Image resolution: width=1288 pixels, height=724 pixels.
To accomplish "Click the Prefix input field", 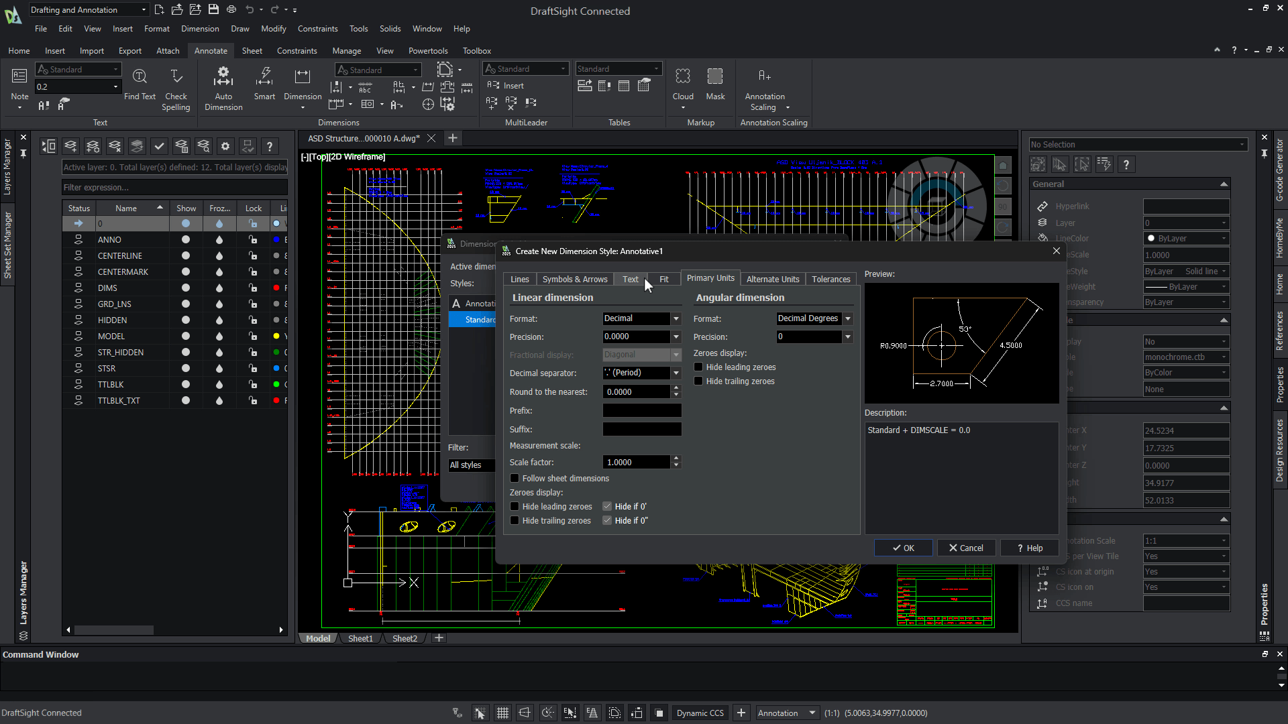I will click(x=641, y=411).
